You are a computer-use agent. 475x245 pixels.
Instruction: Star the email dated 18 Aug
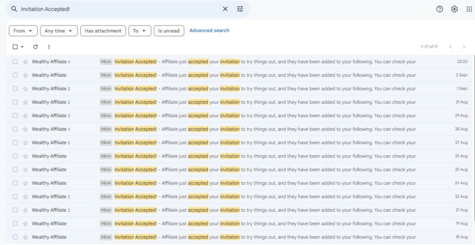(26, 237)
